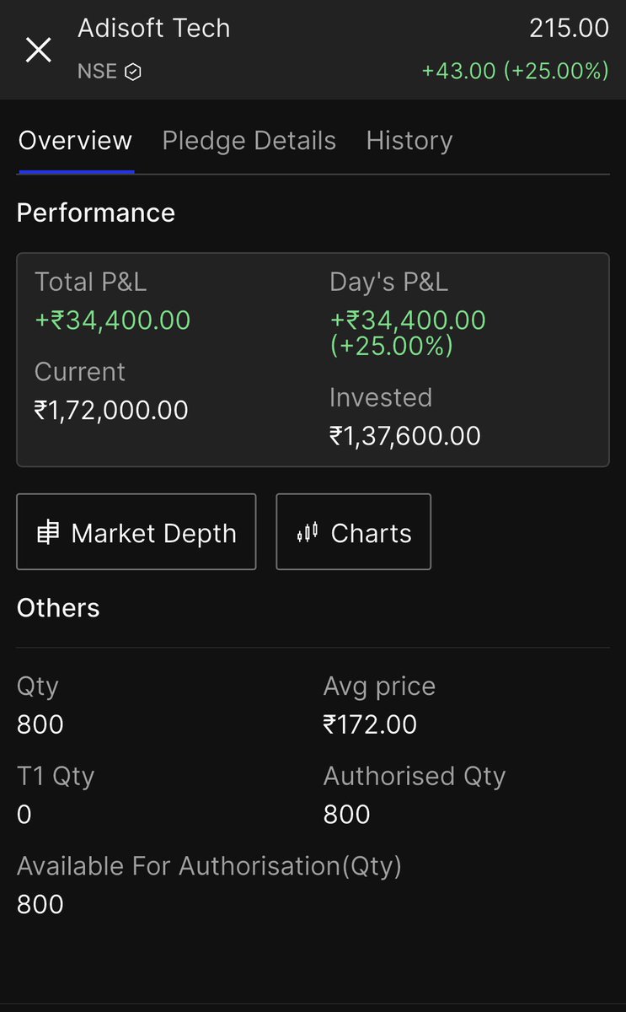The height and width of the screenshot is (1012, 626).
Task: Select the Available For Authorisation(Qty) value
Action: pyautogui.click(x=40, y=905)
